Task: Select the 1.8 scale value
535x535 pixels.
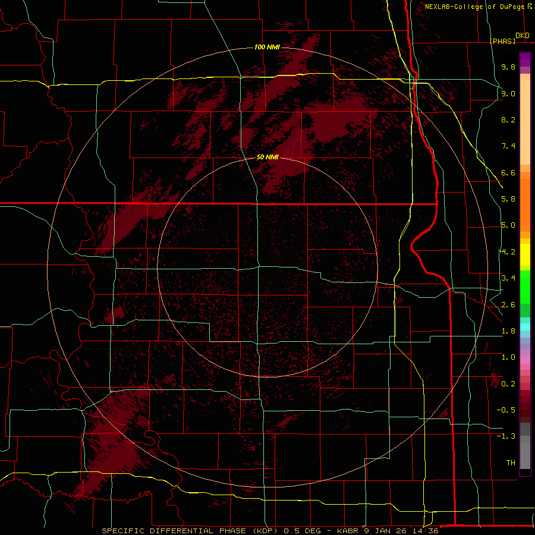Action: [508, 331]
